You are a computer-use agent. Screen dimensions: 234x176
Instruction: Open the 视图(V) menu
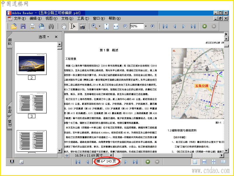point(51,18)
